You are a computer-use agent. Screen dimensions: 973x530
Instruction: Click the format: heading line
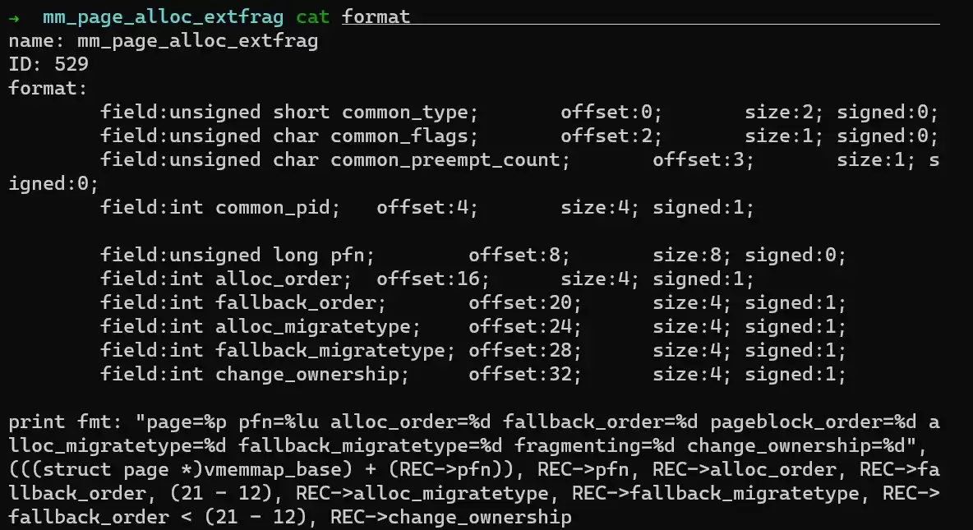pos(48,88)
